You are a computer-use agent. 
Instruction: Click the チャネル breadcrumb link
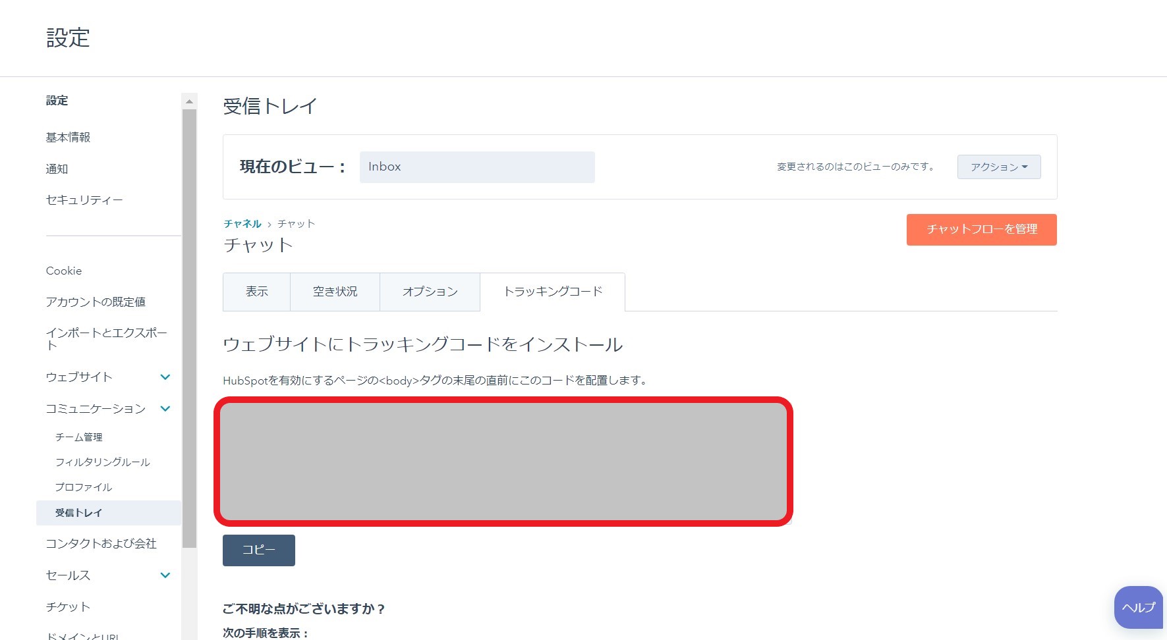coord(242,224)
